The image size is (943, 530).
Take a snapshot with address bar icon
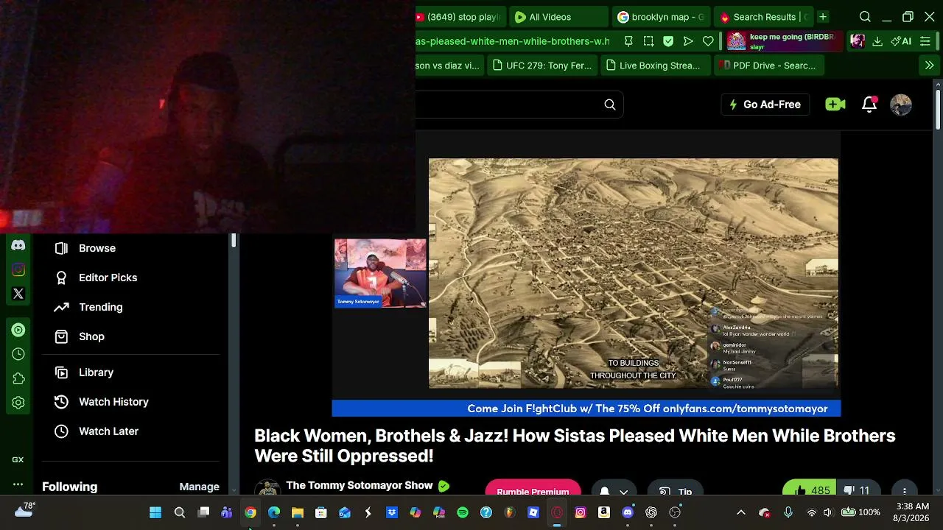648,41
